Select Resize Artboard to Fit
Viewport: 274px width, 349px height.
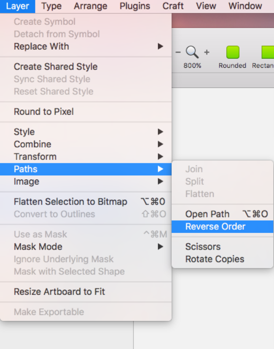59,292
